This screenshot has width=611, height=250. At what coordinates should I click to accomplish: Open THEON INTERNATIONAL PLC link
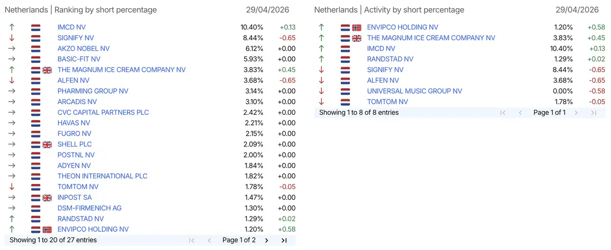102,176
